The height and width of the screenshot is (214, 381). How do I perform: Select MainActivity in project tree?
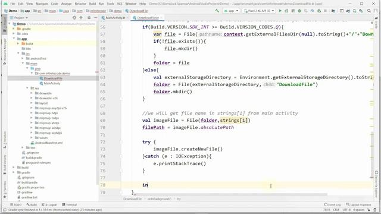[x=52, y=83]
